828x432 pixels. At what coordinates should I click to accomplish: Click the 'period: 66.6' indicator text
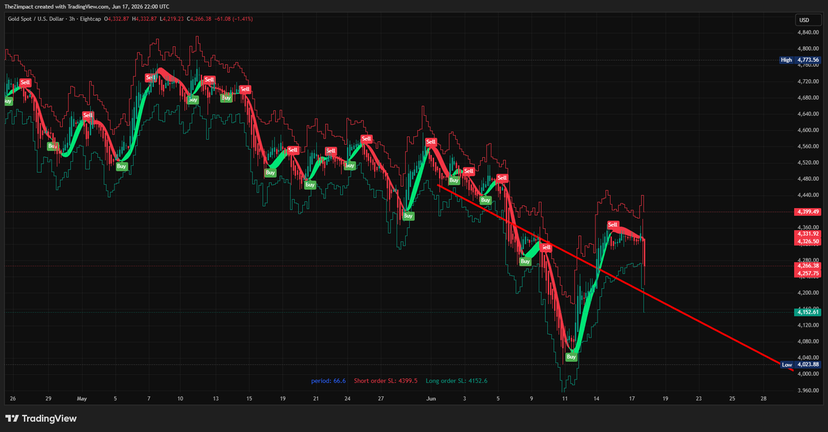coord(328,380)
